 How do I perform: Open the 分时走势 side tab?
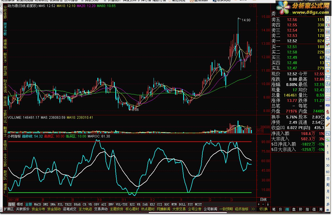[x=5, y=12]
